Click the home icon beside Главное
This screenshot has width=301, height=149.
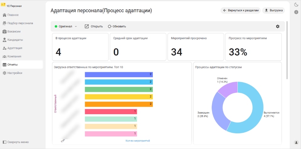pos(5,15)
